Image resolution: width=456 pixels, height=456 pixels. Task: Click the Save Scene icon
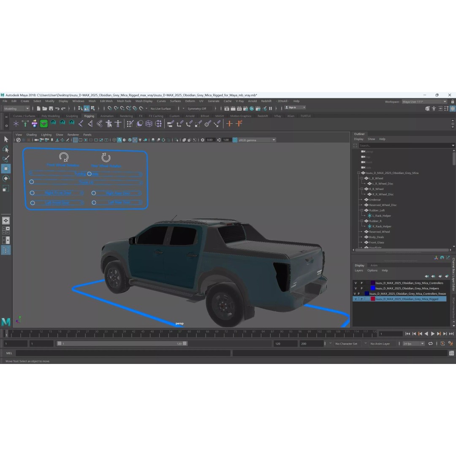pyautogui.click(x=51, y=109)
